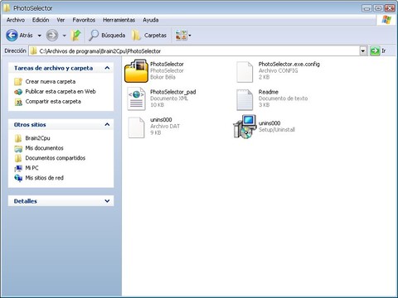Open the Archivo menu
The width and height of the screenshot is (398, 298).
tap(16, 20)
